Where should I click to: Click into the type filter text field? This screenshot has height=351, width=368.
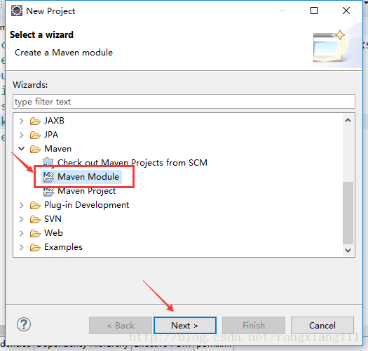pos(184,102)
